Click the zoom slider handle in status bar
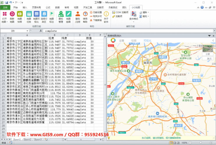216x145 pixels. click(201, 143)
